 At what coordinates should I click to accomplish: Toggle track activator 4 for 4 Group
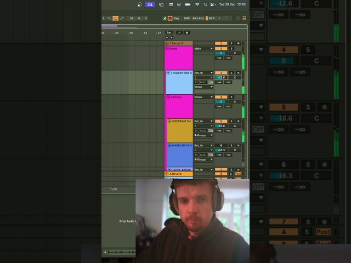[x=221, y=97]
